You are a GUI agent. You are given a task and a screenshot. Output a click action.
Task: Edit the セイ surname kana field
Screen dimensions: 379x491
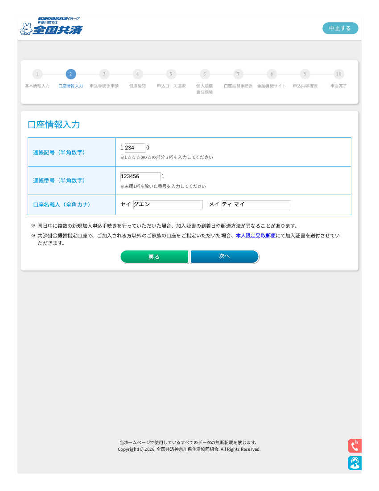(168, 205)
